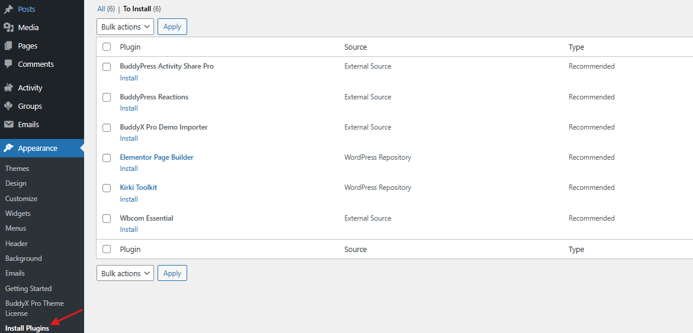Open the Widgets submenu item
The image size is (693, 333).
point(18,214)
